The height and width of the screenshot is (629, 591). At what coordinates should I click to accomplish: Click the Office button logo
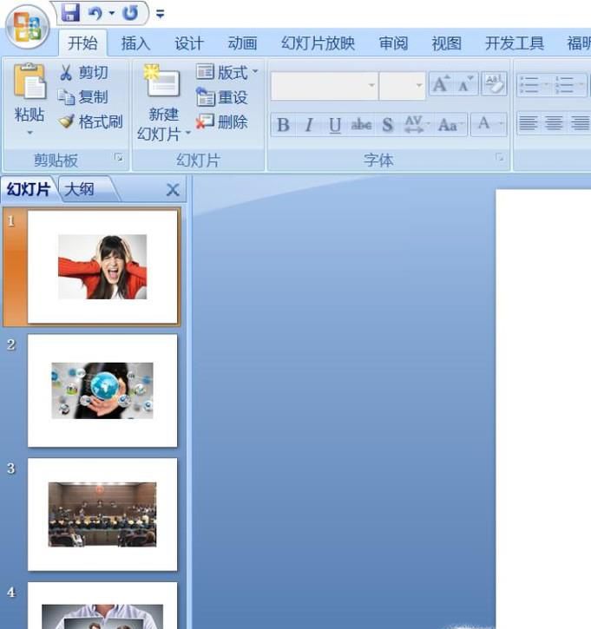coord(27,27)
